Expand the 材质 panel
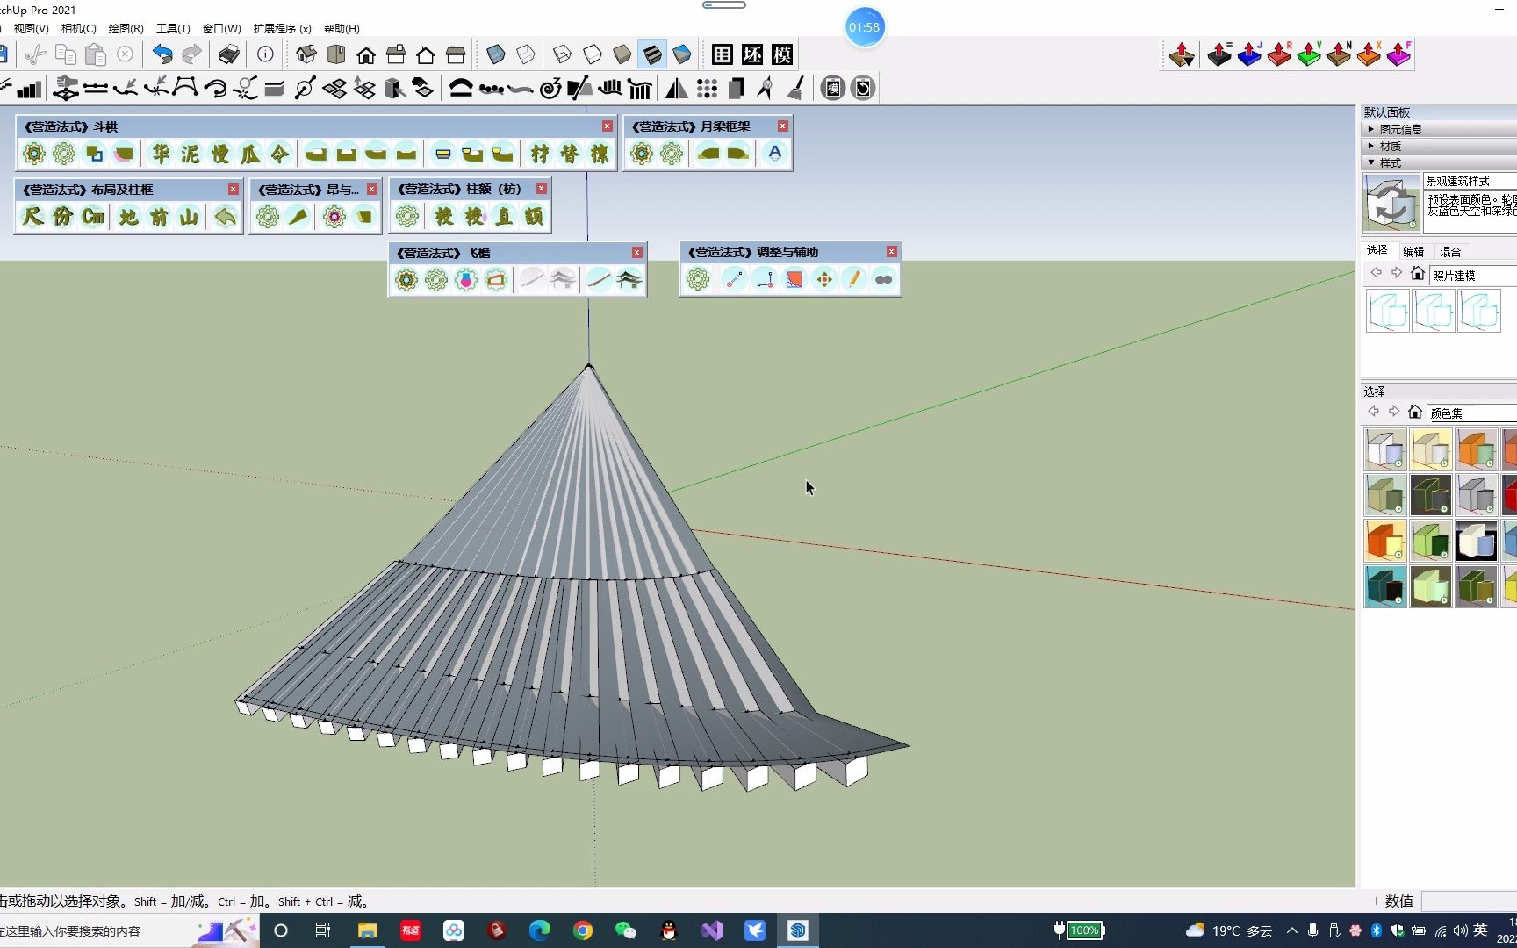The width and height of the screenshot is (1517, 948). [1390, 146]
